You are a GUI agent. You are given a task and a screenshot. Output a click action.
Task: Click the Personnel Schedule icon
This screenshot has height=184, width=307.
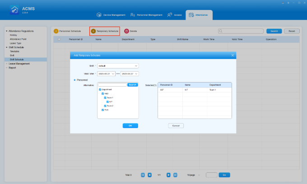[x=56, y=31]
